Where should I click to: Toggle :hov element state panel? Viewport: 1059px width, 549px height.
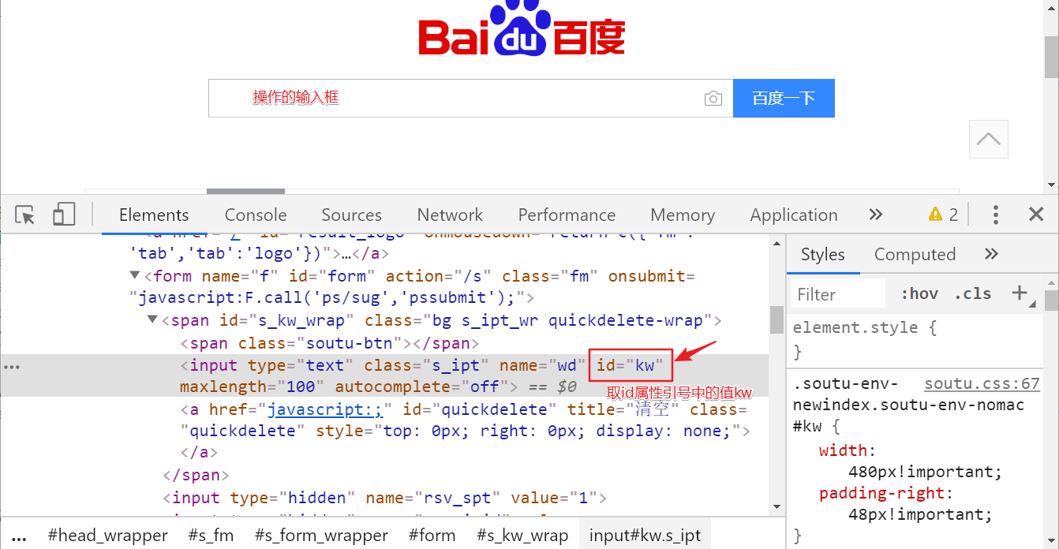pos(919,293)
